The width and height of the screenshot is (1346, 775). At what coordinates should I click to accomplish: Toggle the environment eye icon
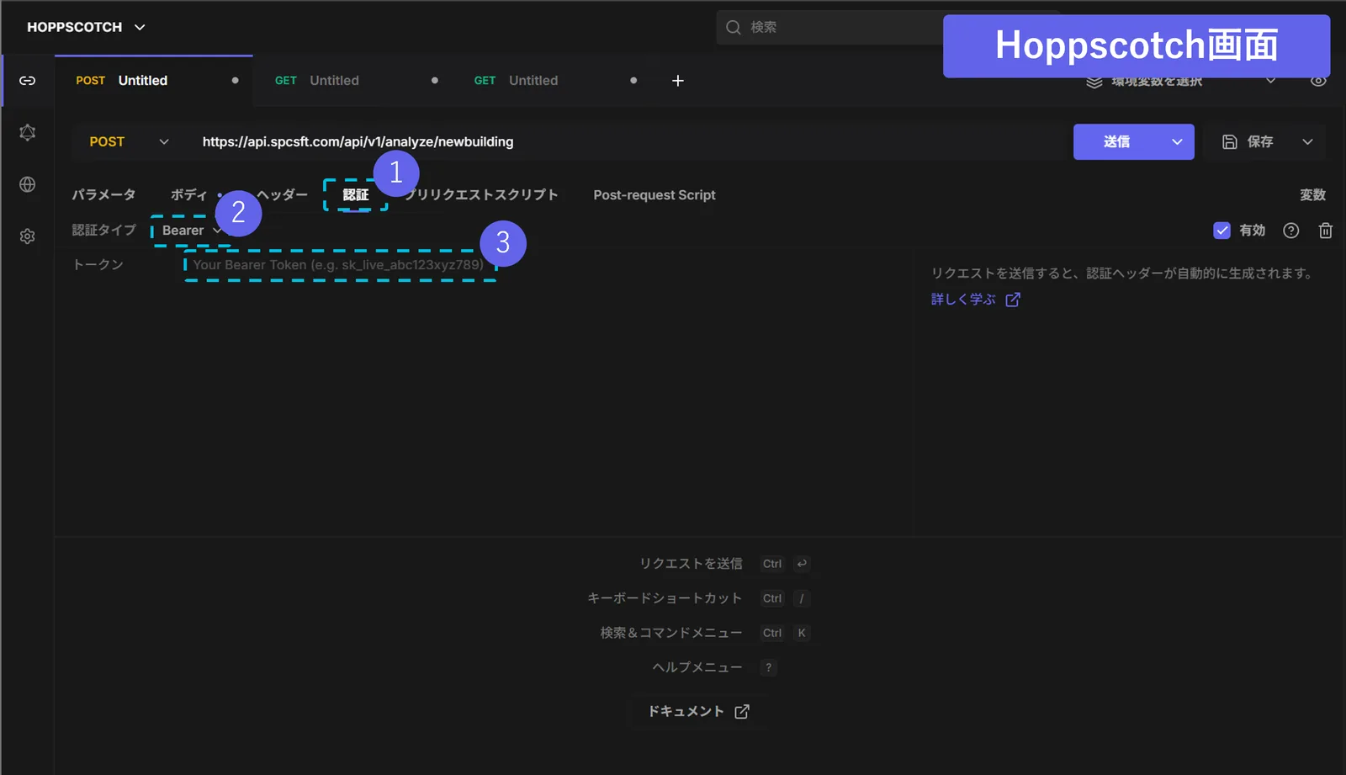[1319, 81]
